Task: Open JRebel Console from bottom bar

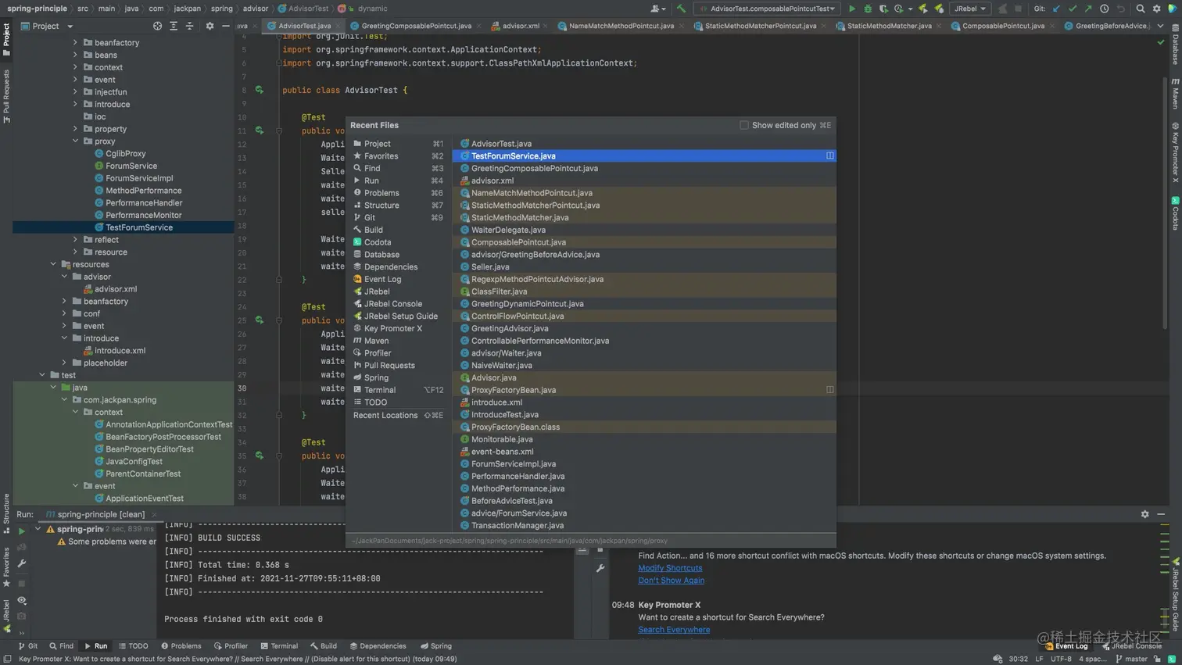Action: pyautogui.click(x=1131, y=646)
